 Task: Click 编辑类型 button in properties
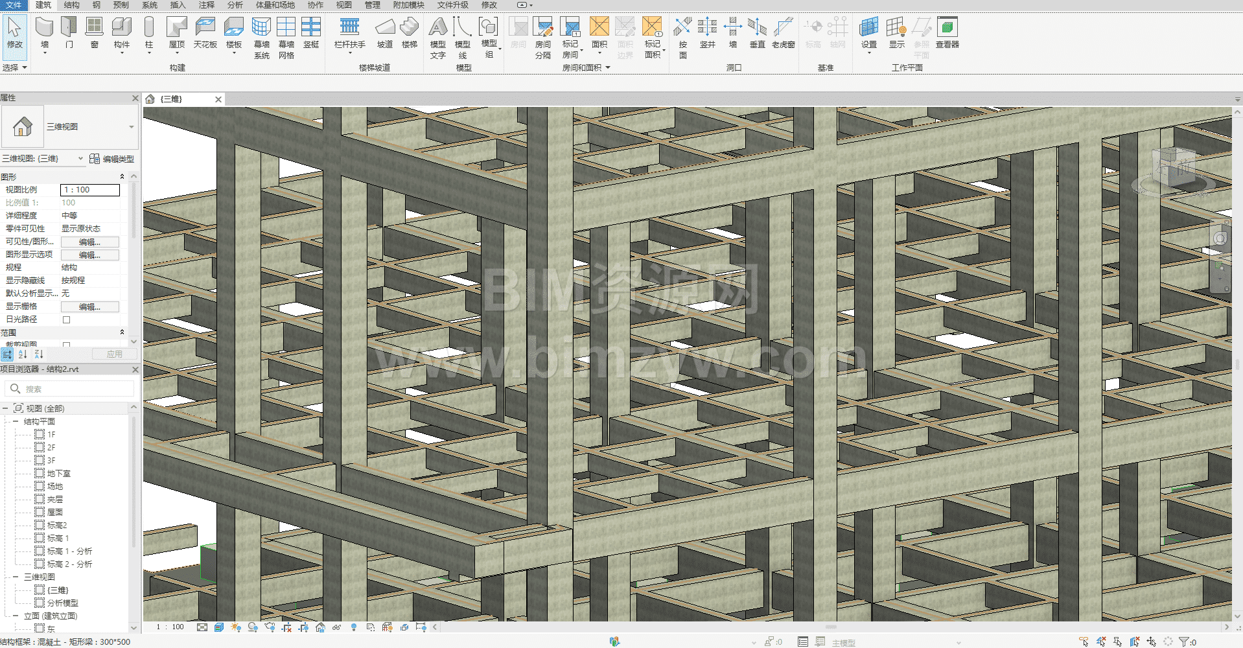[x=112, y=159]
